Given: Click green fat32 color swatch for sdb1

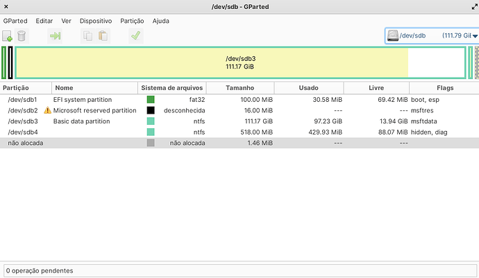Looking at the screenshot, I should pyautogui.click(x=151, y=99).
